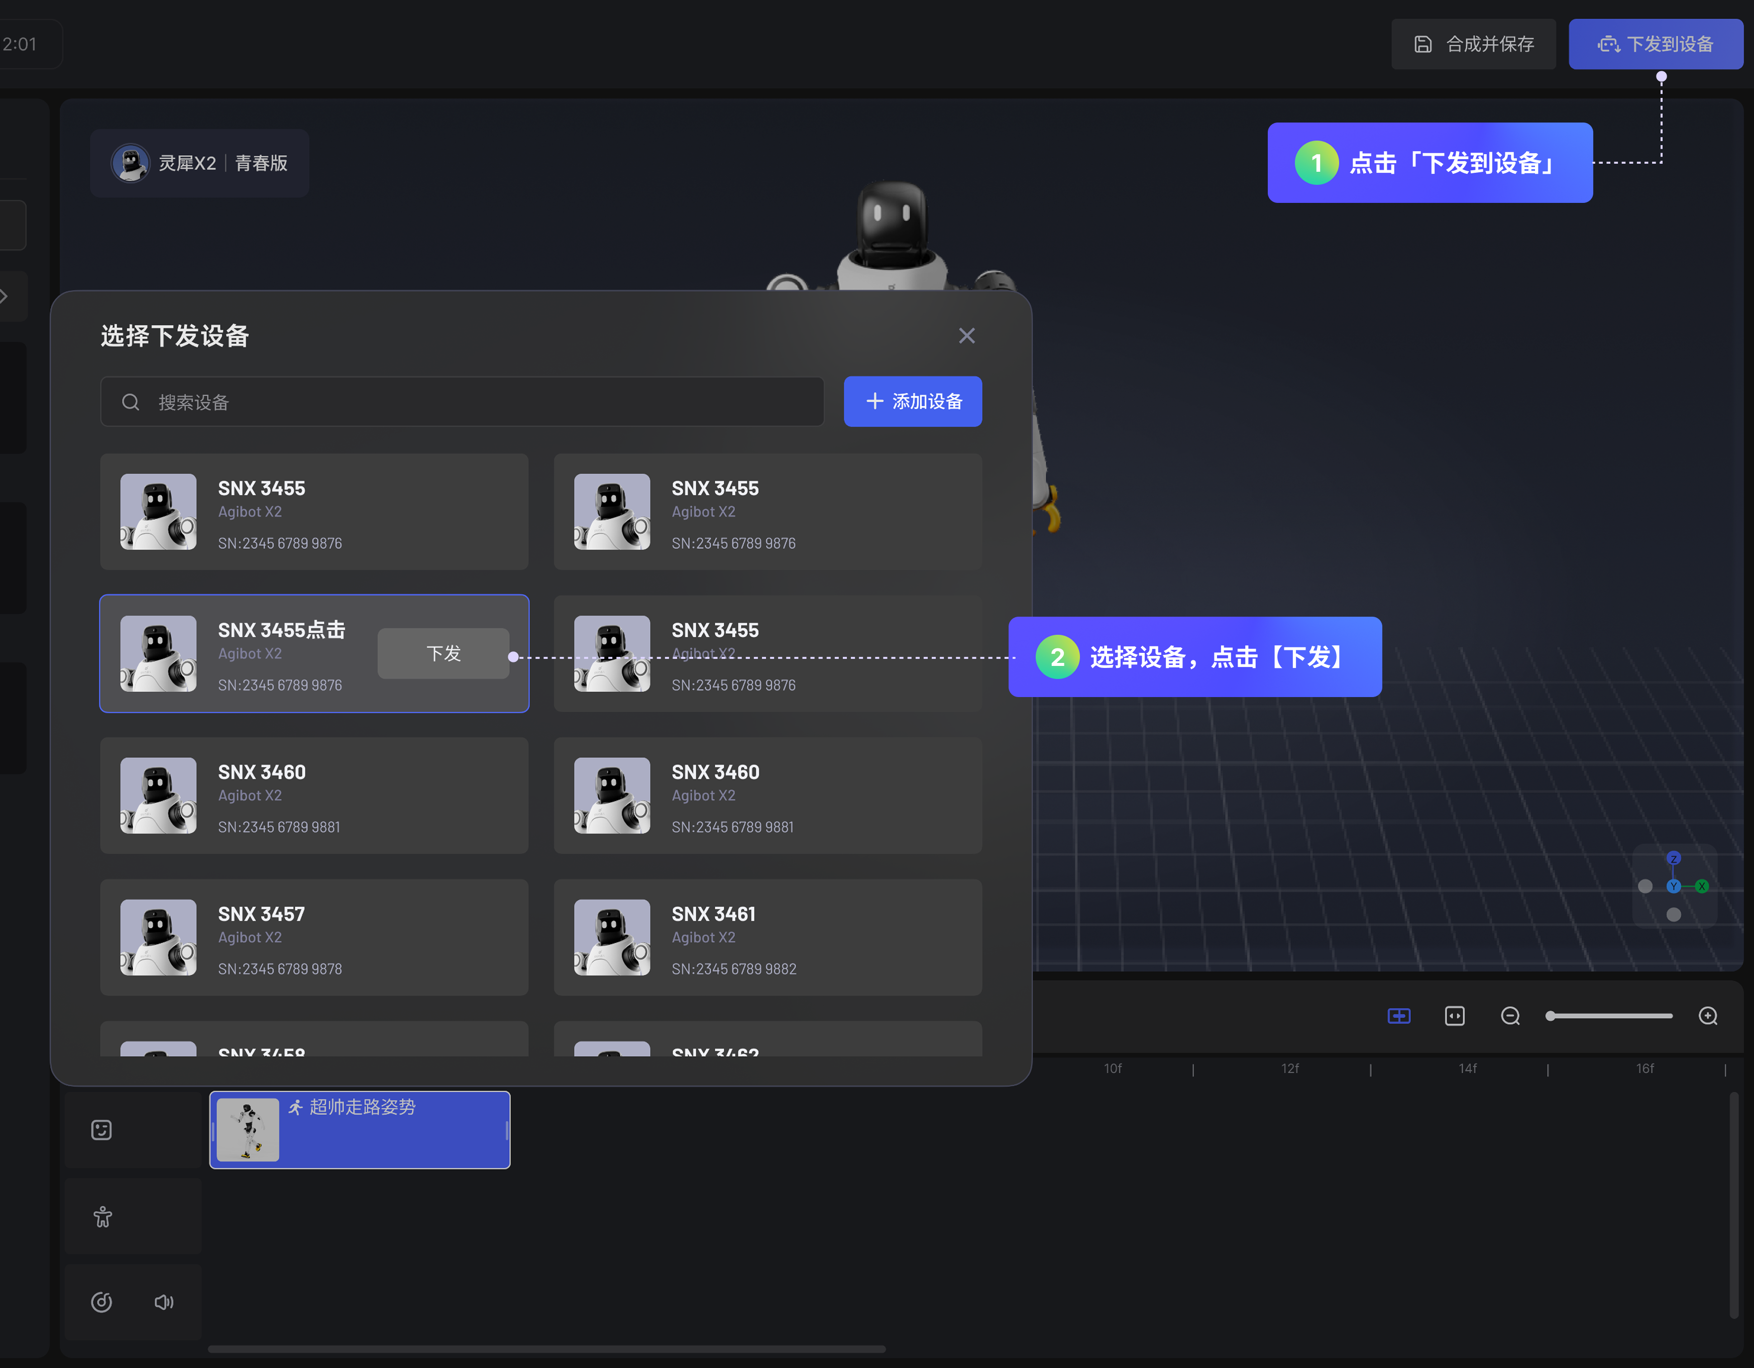Screen dimensions: 1754x1368
Task: Click 下发到设备 in top bar
Action: [x=1655, y=44]
